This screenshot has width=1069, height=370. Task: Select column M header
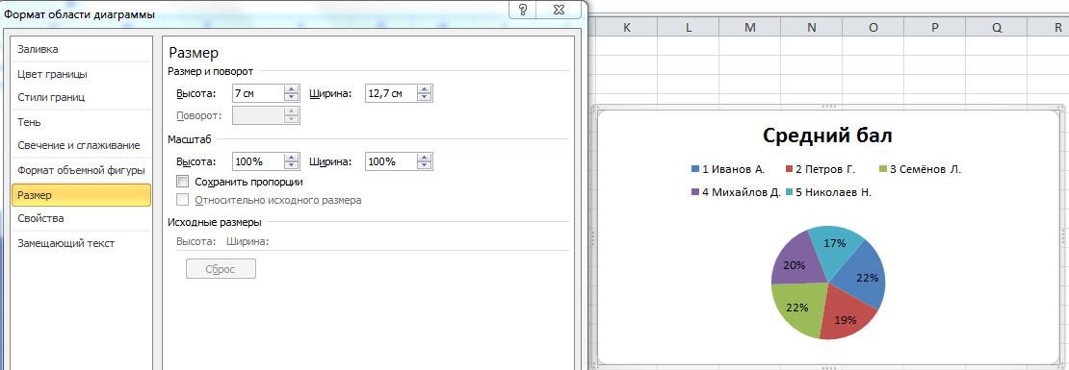[750, 27]
